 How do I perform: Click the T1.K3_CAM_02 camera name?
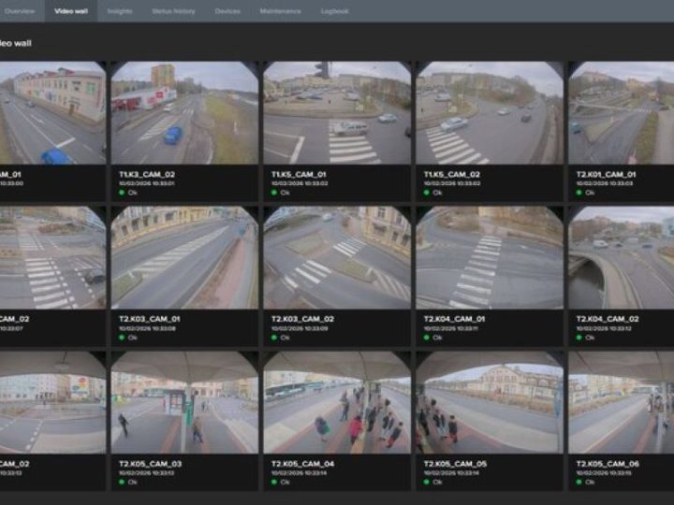pos(147,174)
